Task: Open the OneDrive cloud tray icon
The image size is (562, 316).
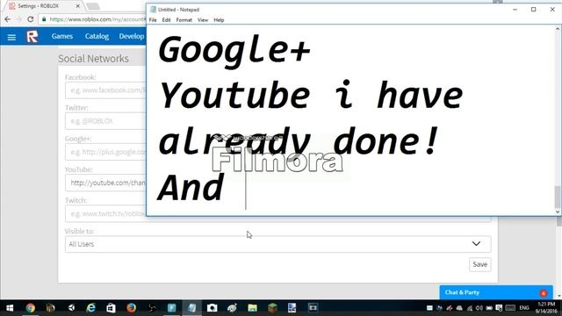Action: tap(459, 308)
